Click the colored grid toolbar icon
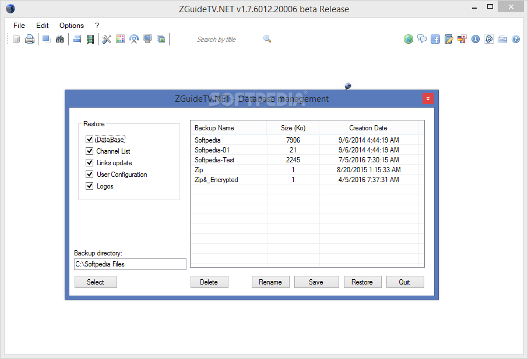528x359 pixels. point(120,39)
